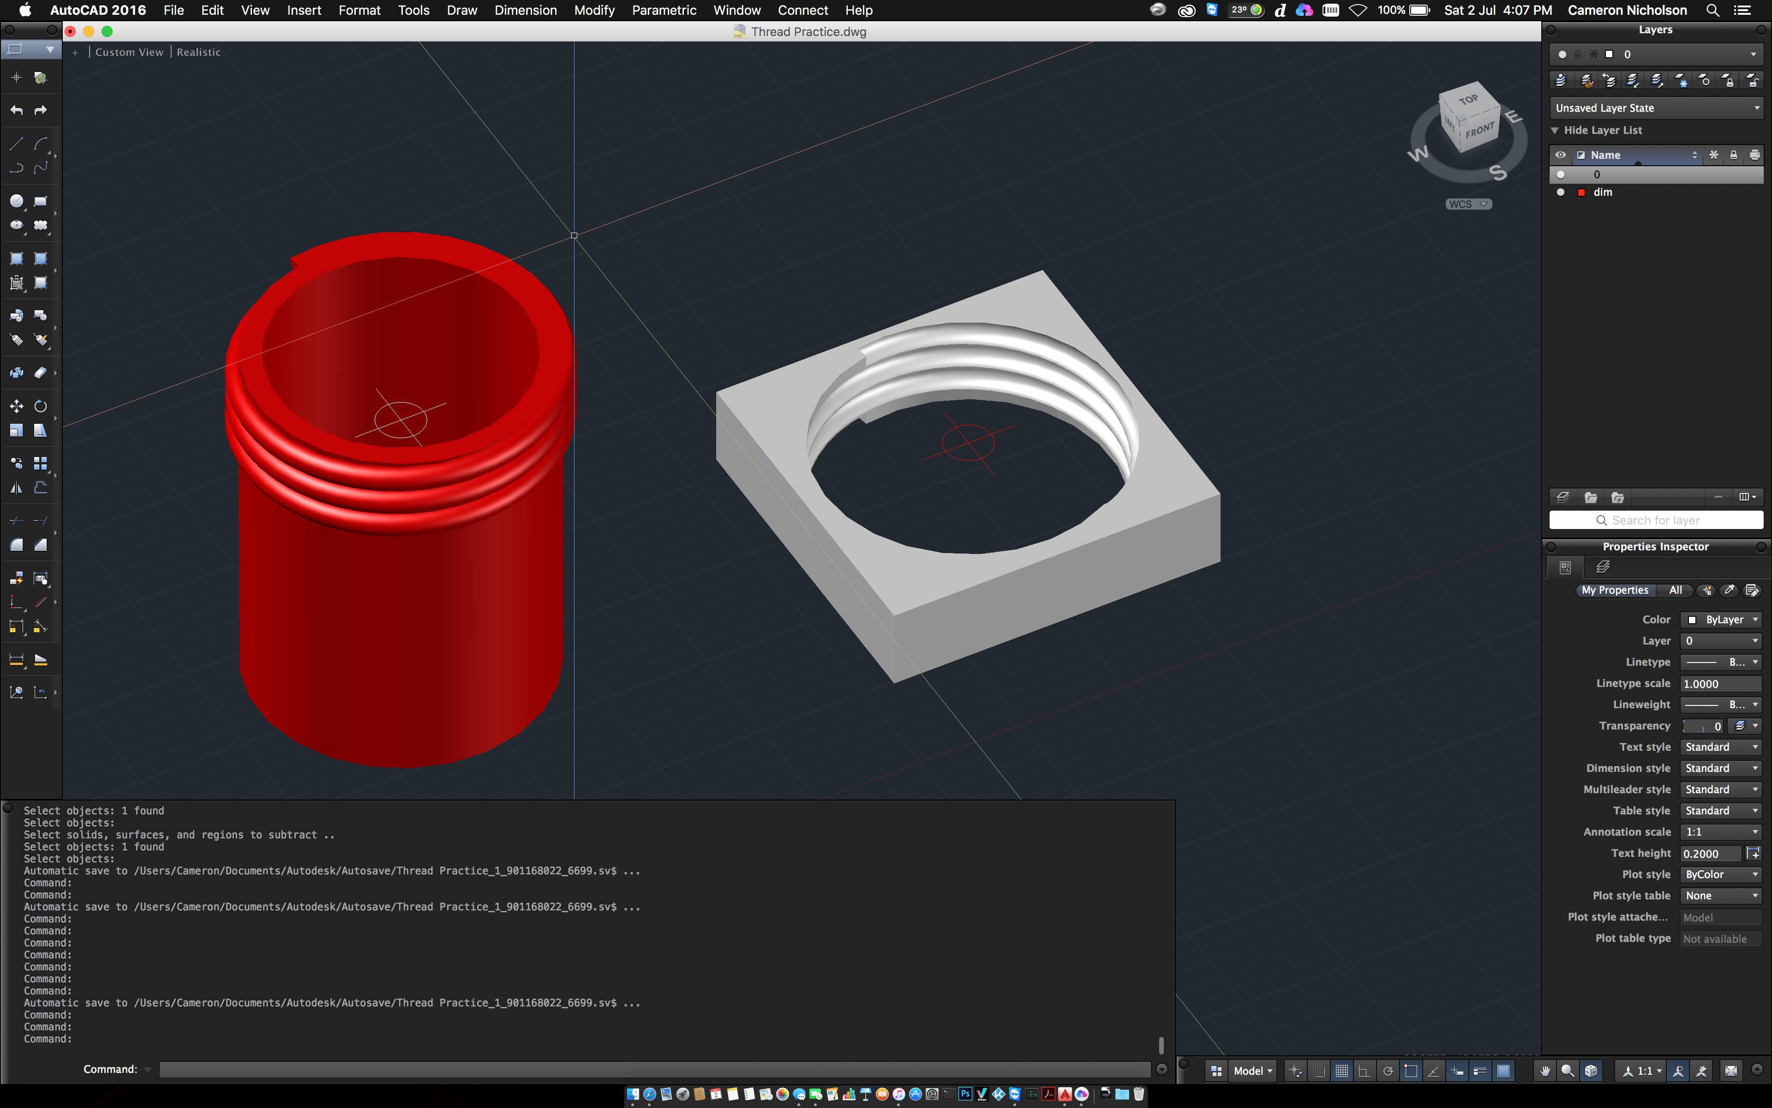Switch to All properties view
Image resolution: width=1772 pixels, height=1108 pixels.
pyautogui.click(x=1675, y=590)
